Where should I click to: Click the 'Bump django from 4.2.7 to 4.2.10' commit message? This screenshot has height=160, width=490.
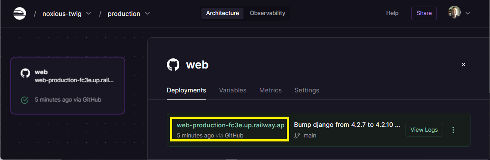347,125
